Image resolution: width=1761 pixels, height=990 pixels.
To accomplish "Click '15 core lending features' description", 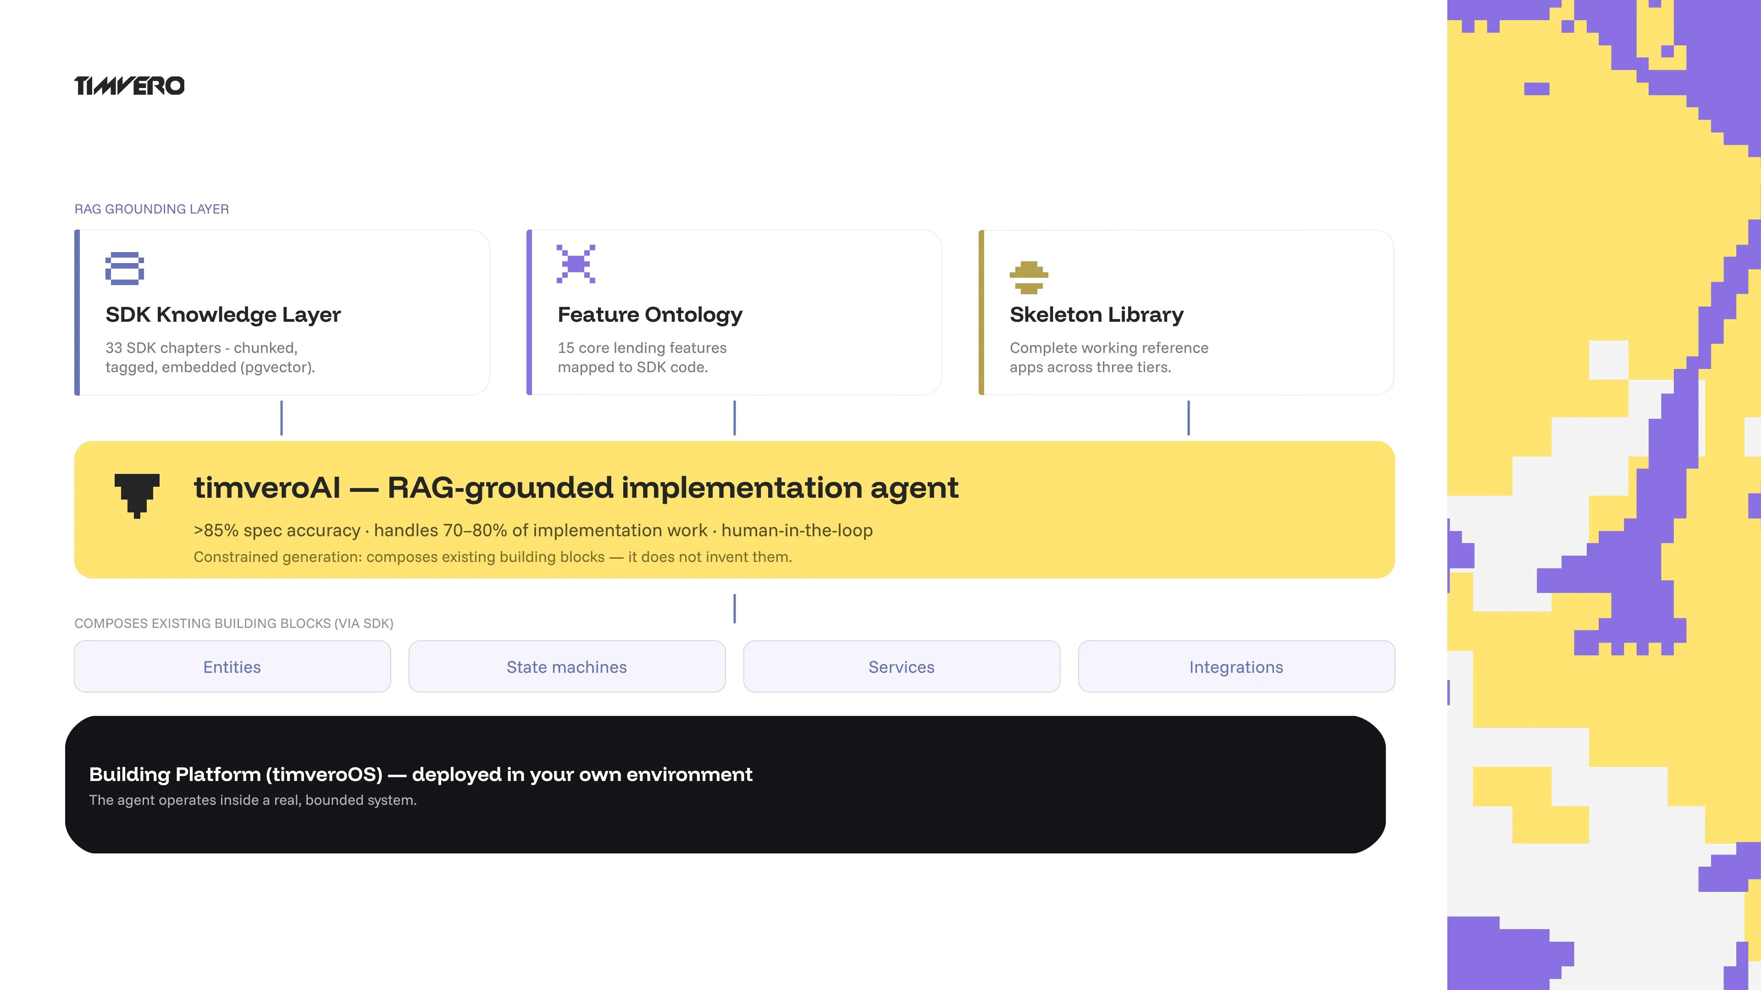I will [642, 357].
